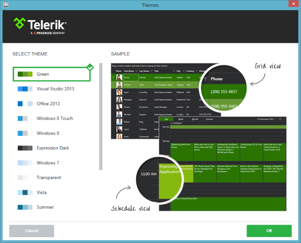Viewport: 301px width, 243px height.
Task: Click the 11:00 AM time label
Action: point(148,174)
